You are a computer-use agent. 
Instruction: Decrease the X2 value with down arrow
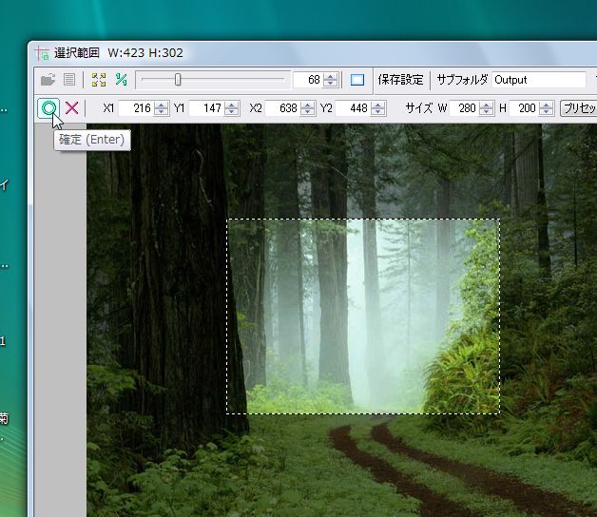[x=308, y=112]
